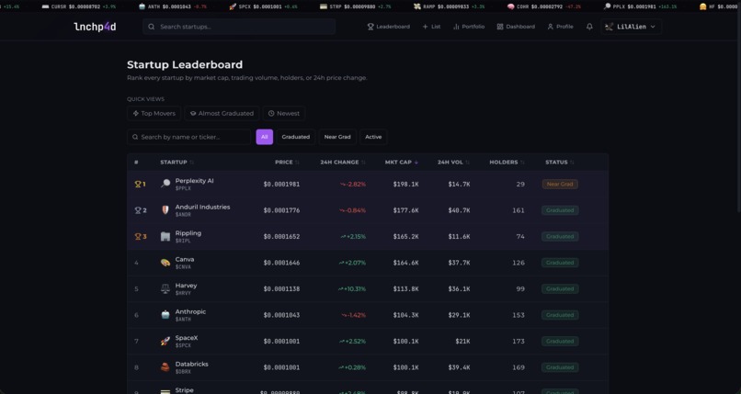Select the Graduated filter
The height and width of the screenshot is (394, 741).
pyautogui.click(x=296, y=137)
